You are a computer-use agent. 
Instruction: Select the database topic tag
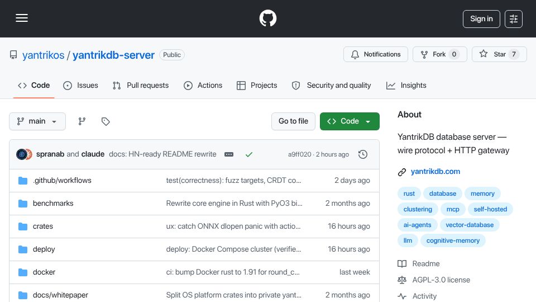click(x=443, y=194)
